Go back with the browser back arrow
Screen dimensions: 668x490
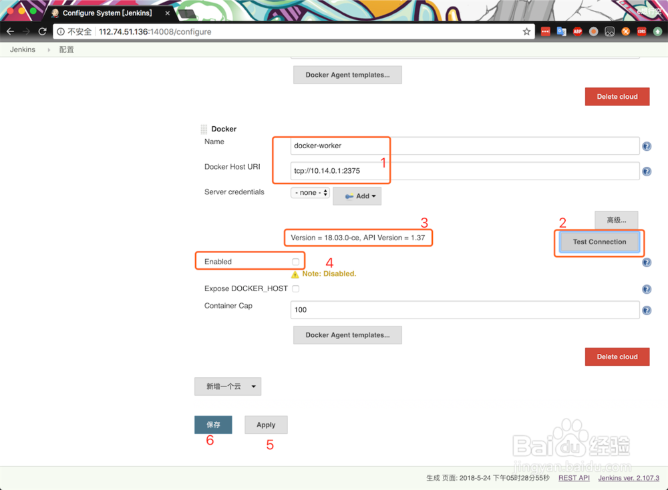point(10,31)
